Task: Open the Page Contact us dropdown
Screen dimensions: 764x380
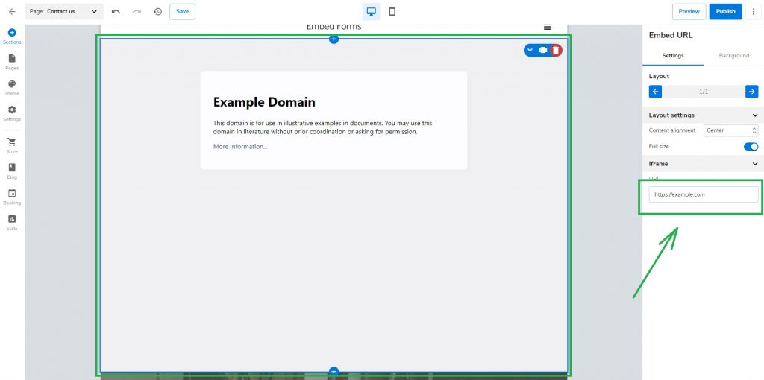Action: 64,11
